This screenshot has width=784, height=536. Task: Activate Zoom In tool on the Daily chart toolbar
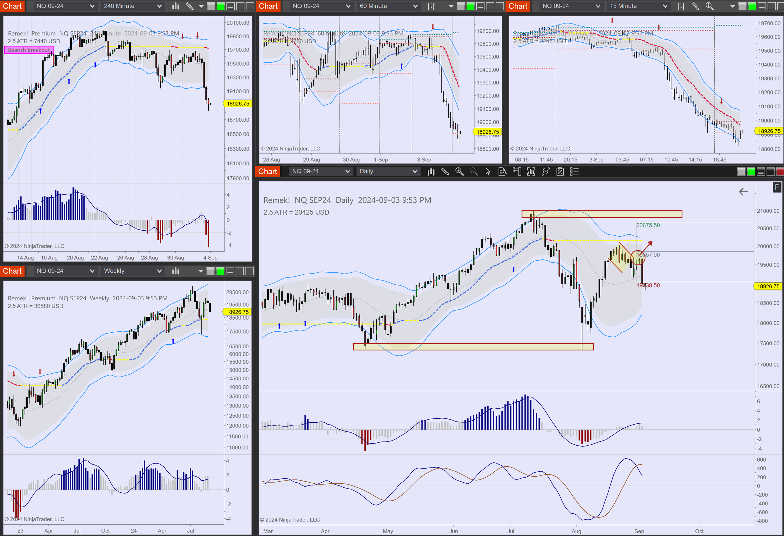pos(459,171)
